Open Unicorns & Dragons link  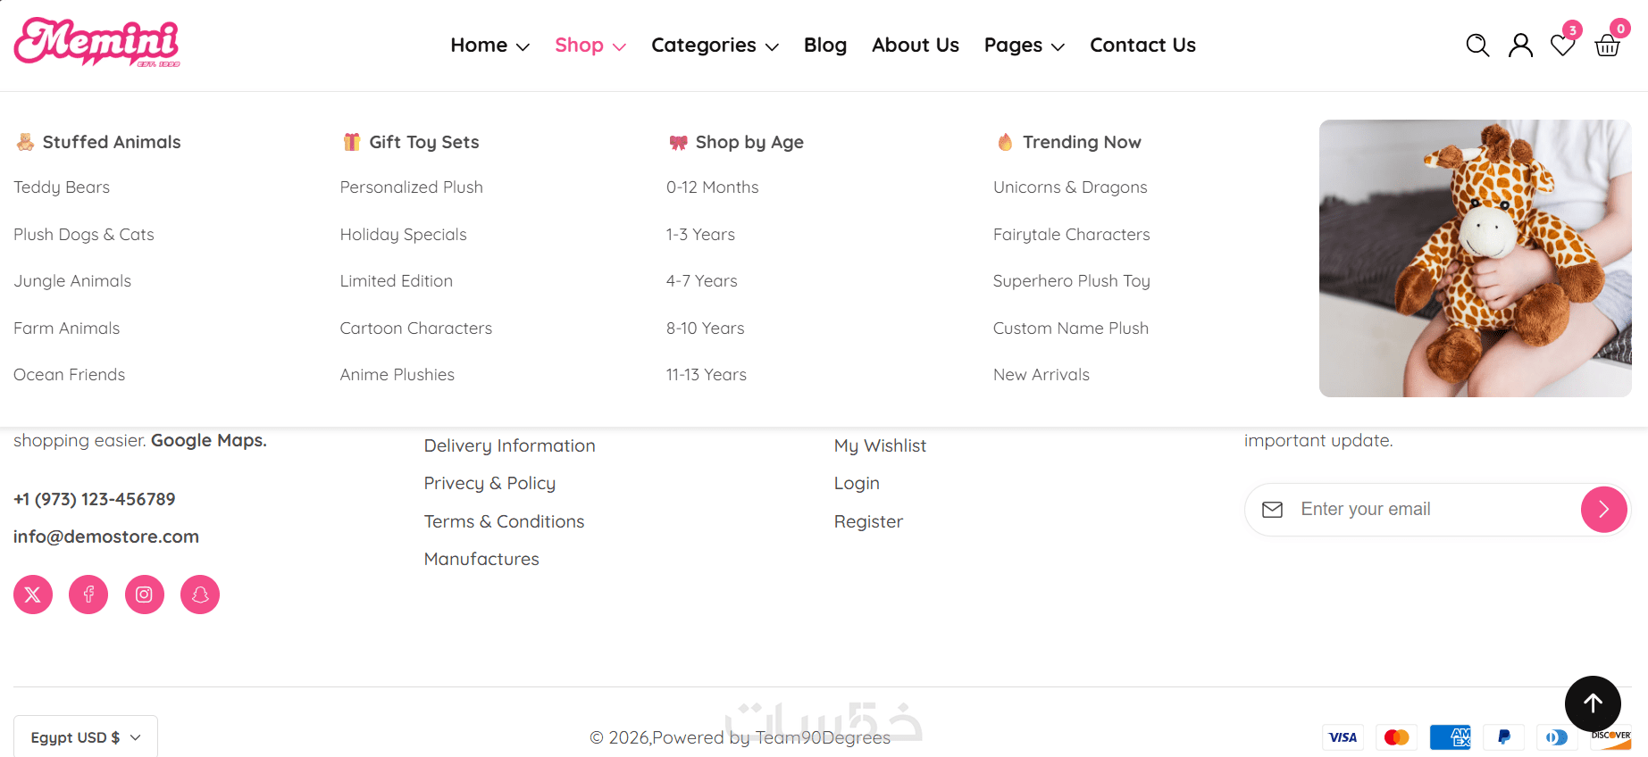1070,187
